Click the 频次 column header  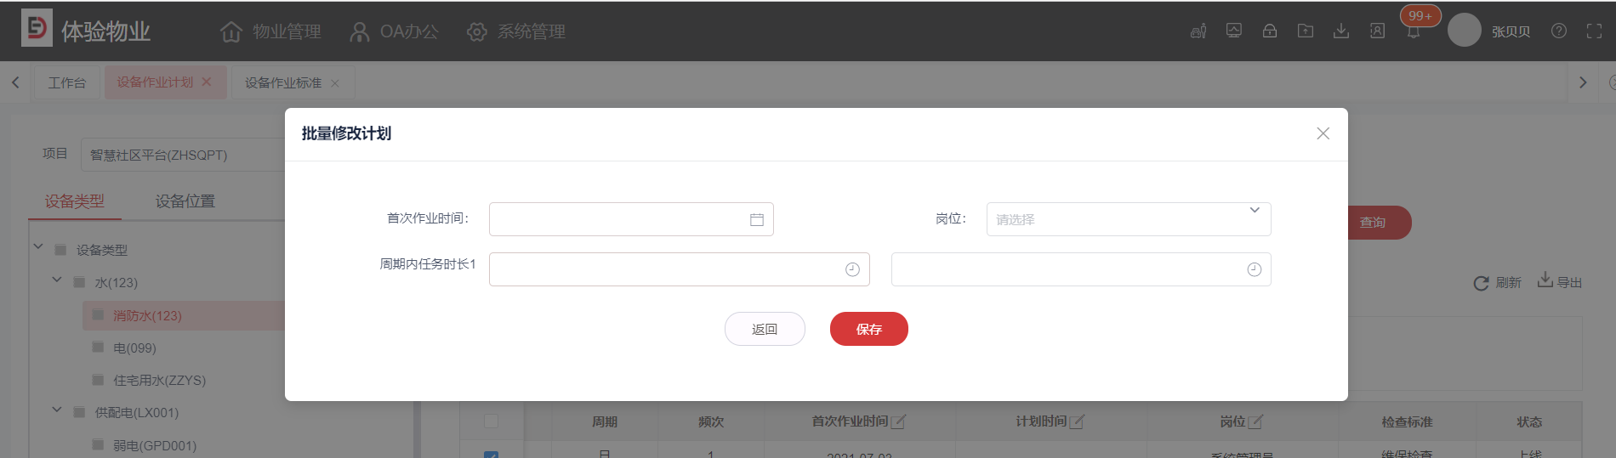[711, 421]
